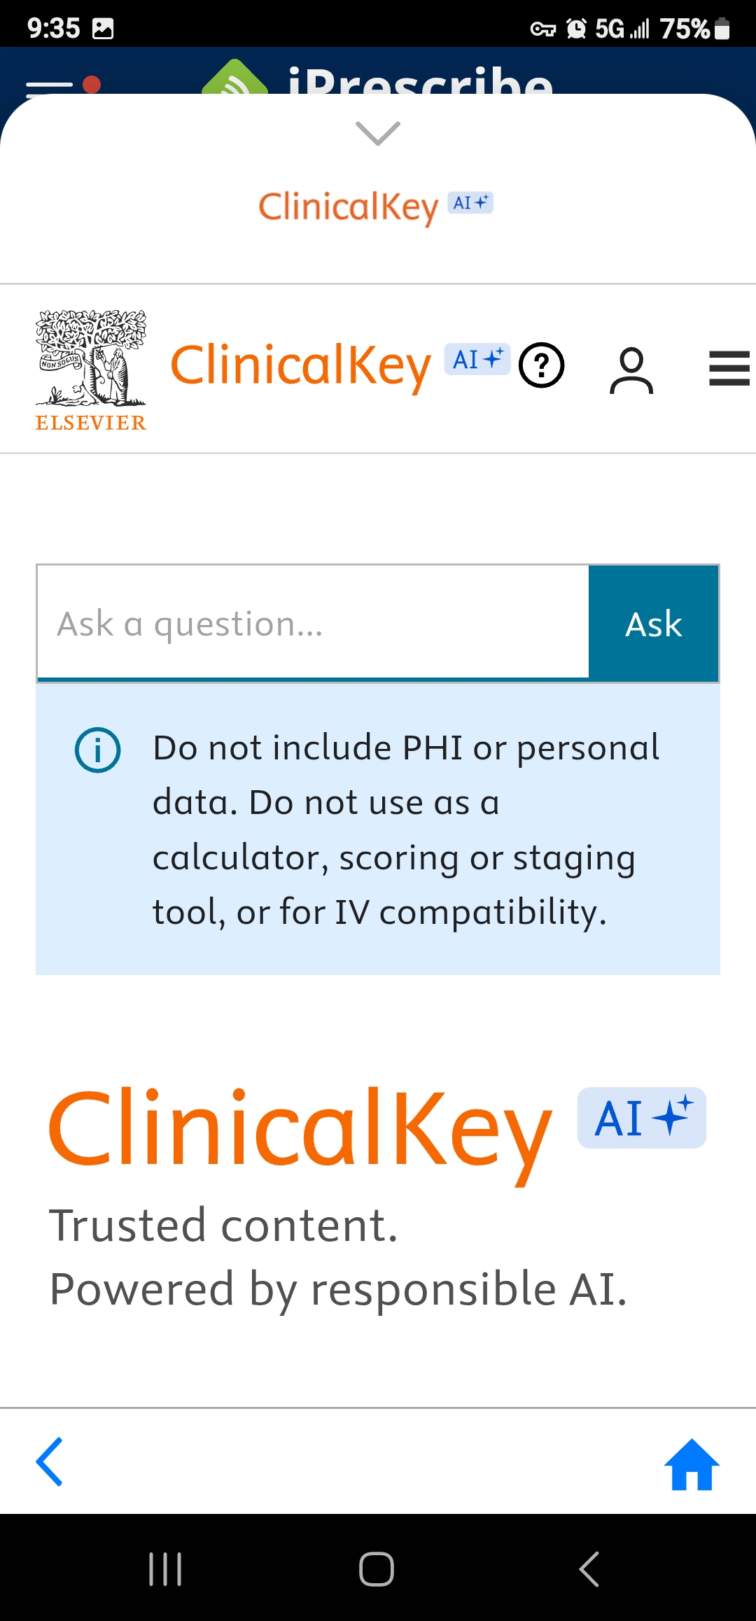
Task: Open the user profile icon
Action: (x=631, y=370)
